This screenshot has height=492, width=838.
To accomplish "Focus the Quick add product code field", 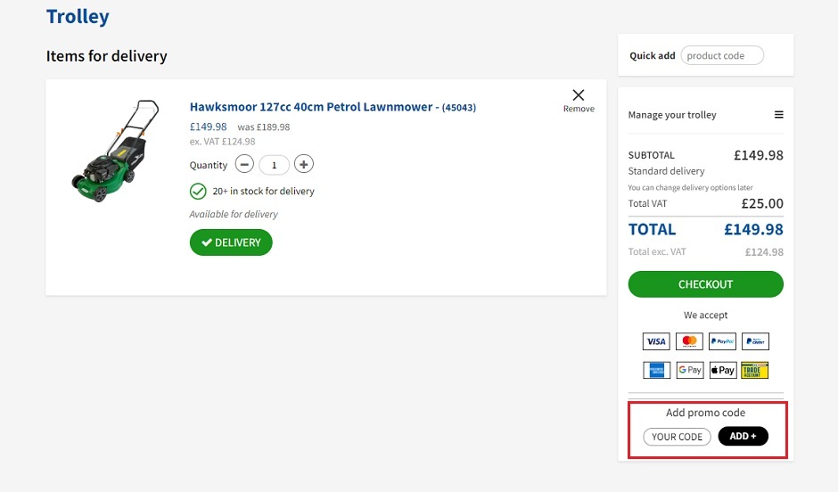I will (x=722, y=55).
